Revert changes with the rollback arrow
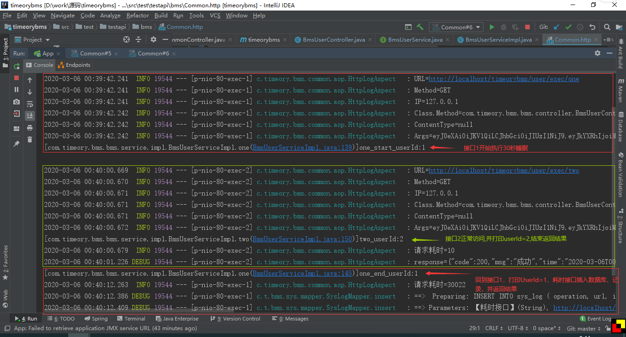 [592, 27]
